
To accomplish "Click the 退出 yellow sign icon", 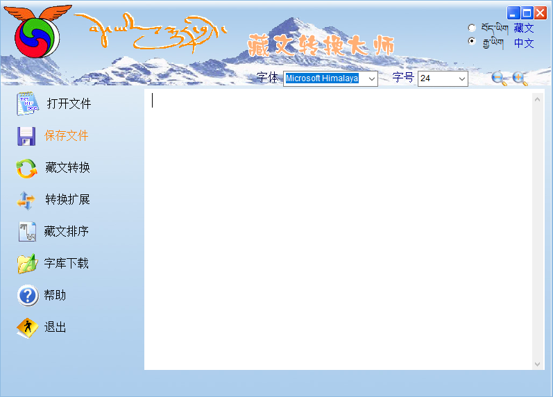I will click(x=27, y=328).
